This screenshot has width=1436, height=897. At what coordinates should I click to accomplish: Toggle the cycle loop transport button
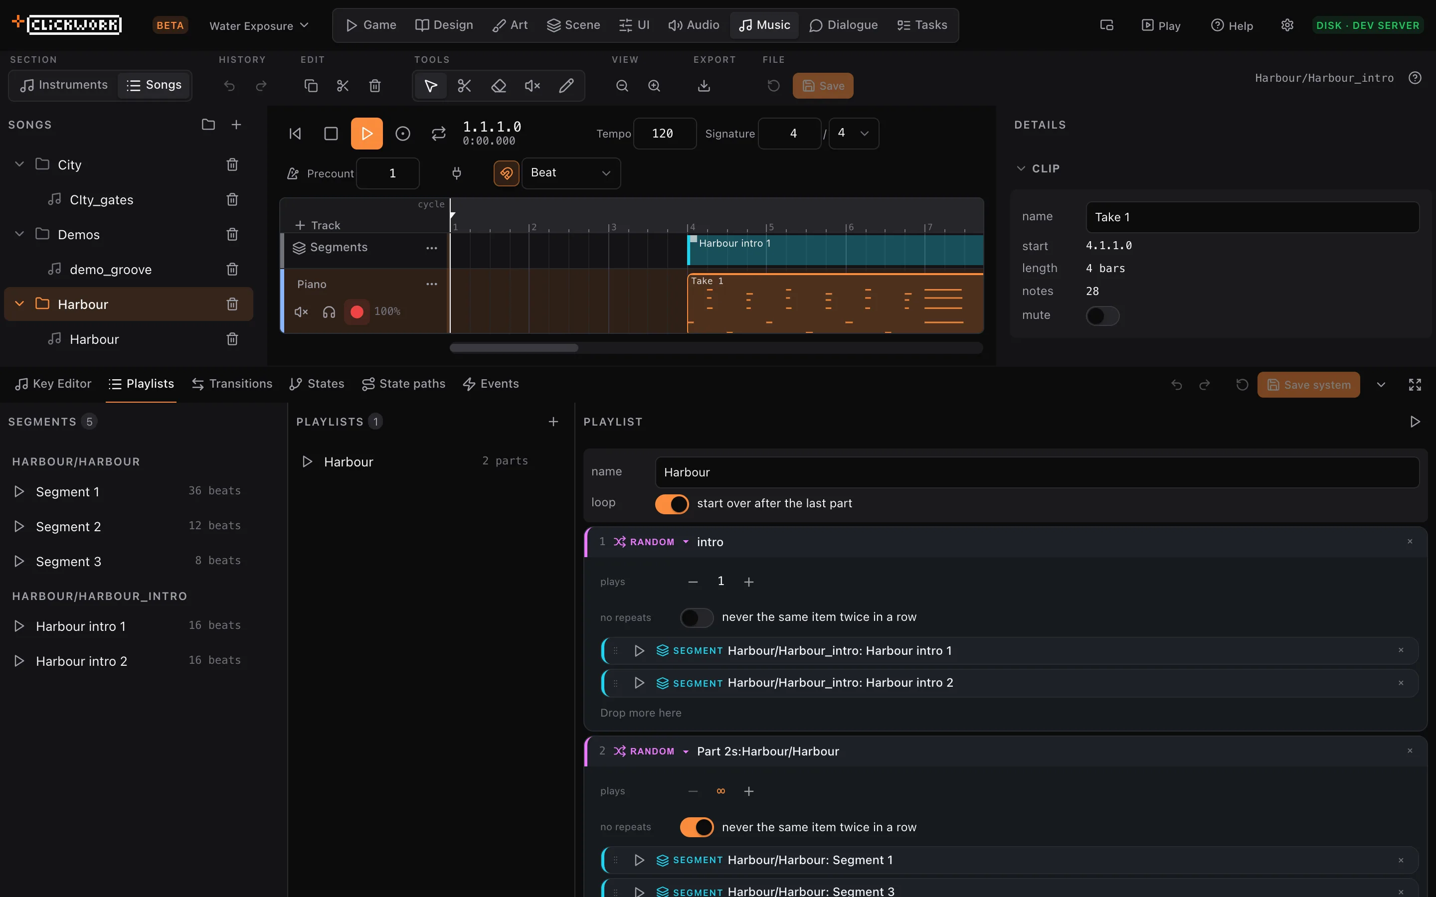pos(438,134)
